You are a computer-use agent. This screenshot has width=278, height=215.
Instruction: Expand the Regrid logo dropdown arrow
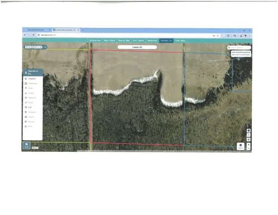coord(46,47)
